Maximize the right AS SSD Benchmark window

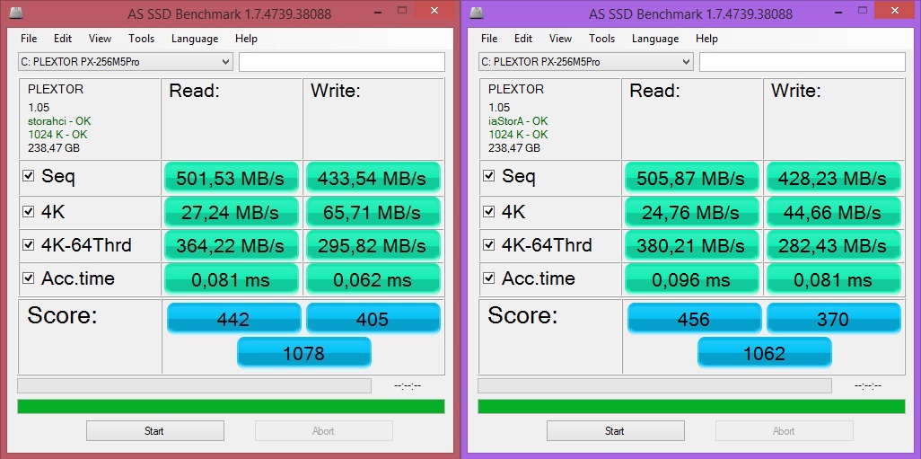point(863,11)
